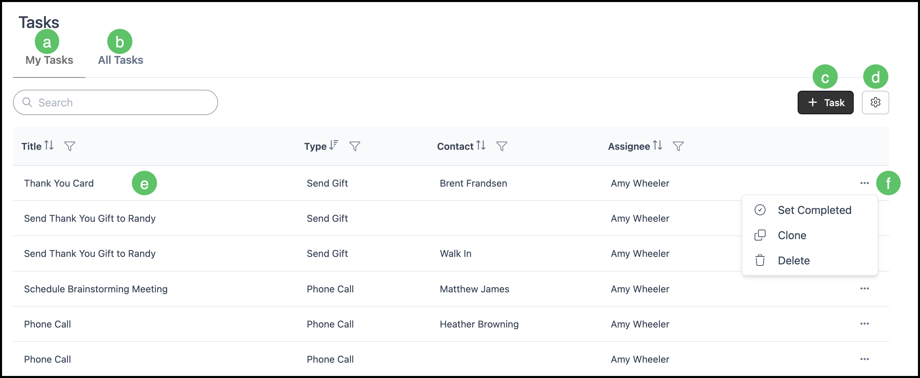
Task: Expand the ellipsis menu for Heather Browning's task
Action: point(864,324)
